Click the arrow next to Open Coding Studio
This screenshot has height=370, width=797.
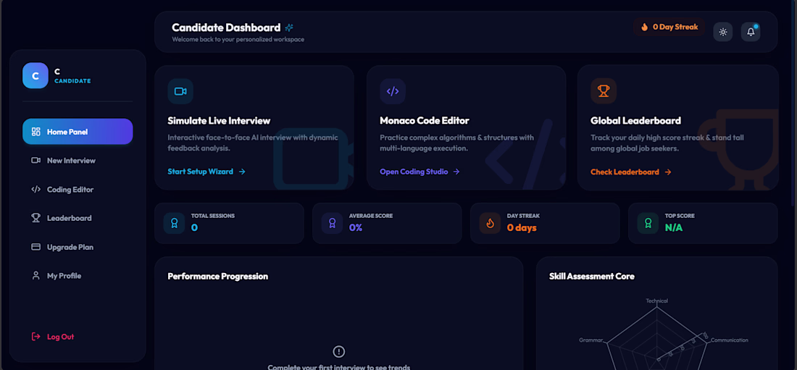coord(456,172)
